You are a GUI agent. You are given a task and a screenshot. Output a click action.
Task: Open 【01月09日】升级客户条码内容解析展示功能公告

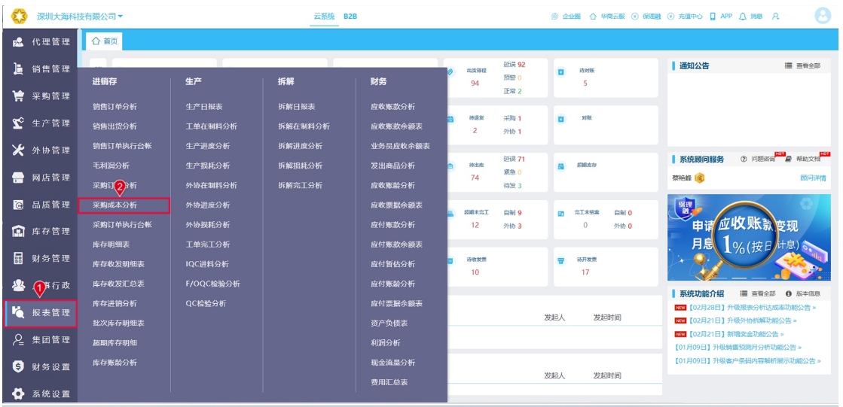(747, 361)
